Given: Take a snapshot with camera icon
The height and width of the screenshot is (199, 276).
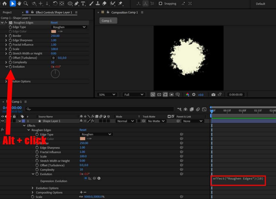Looking at the screenshot, I should coord(213,95).
